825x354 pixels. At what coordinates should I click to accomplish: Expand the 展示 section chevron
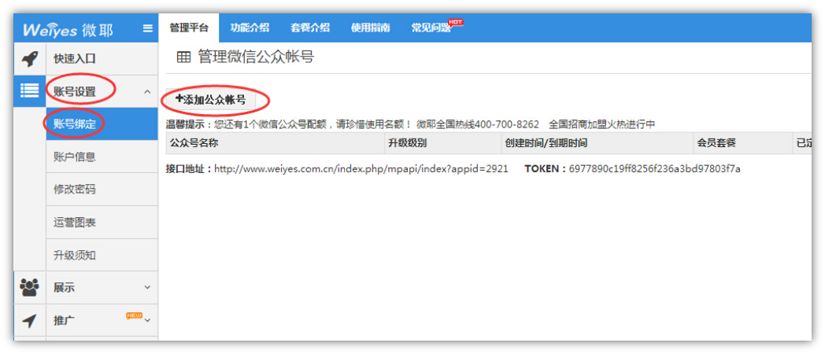coord(147,287)
